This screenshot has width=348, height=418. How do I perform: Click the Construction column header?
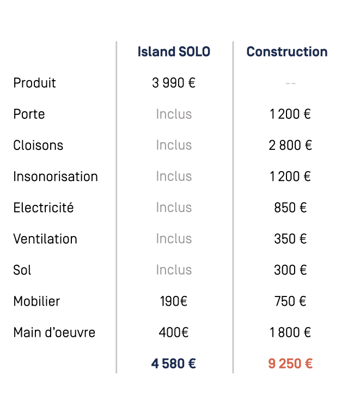tap(287, 52)
